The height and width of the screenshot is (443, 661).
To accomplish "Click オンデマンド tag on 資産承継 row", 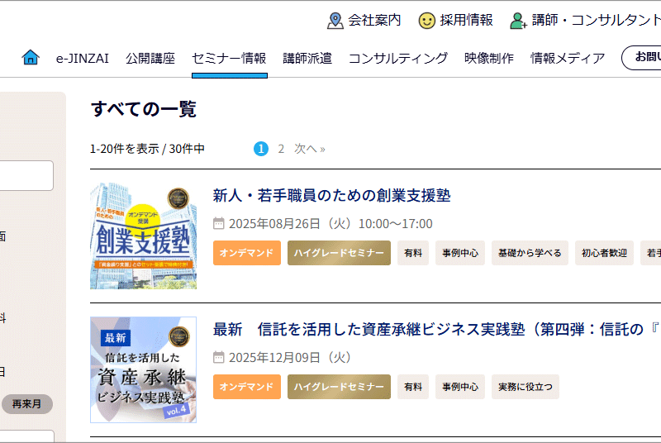I will [246, 387].
